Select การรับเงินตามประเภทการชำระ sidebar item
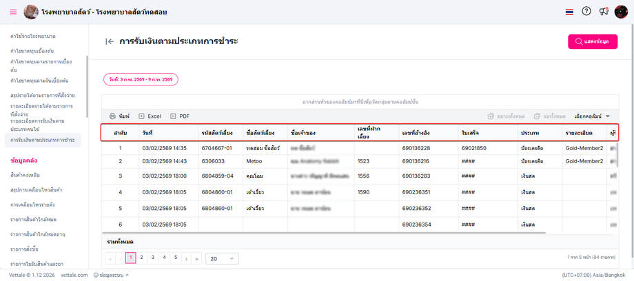 [43, 140]
